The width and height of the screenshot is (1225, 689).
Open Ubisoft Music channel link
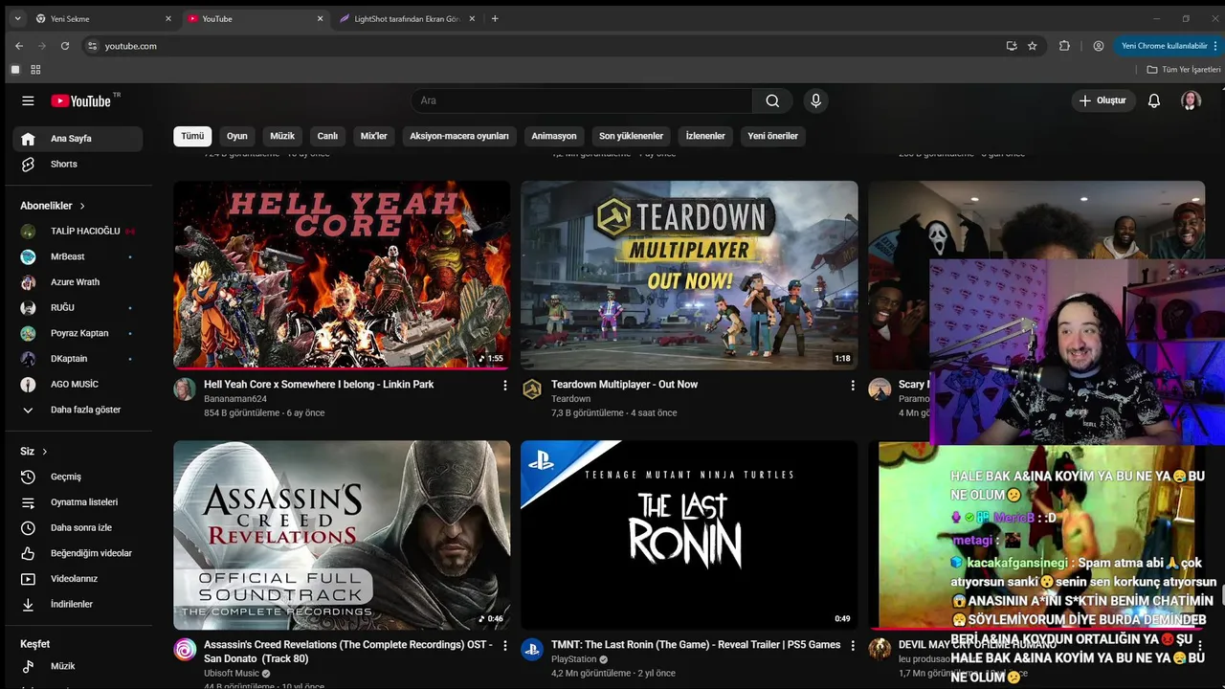[232, 674]
